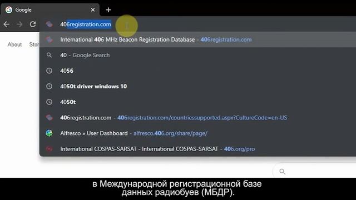Select the '4050t driver windows 10' suggestion
The image size is (356, 200).
(198, 87)
